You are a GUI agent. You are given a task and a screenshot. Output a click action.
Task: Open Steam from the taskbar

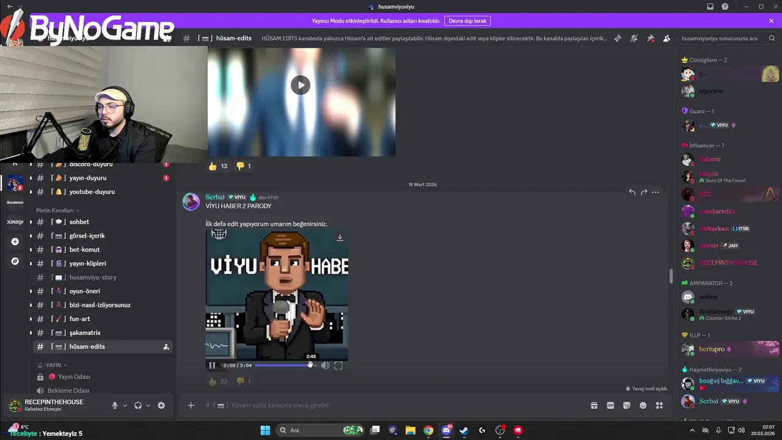(464, 430)
